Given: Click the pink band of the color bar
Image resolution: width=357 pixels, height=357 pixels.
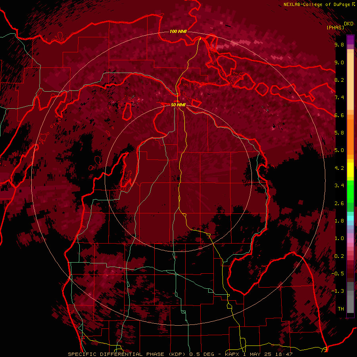Looking at the screenshot, I should (x=350, y=240).
